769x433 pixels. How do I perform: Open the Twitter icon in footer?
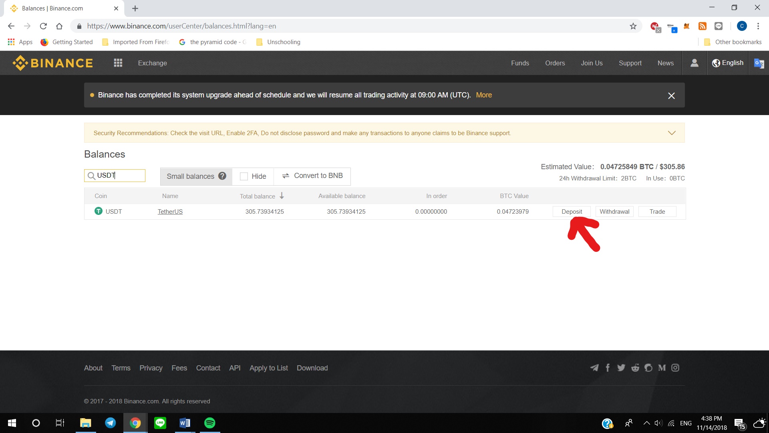pos(621,368)
